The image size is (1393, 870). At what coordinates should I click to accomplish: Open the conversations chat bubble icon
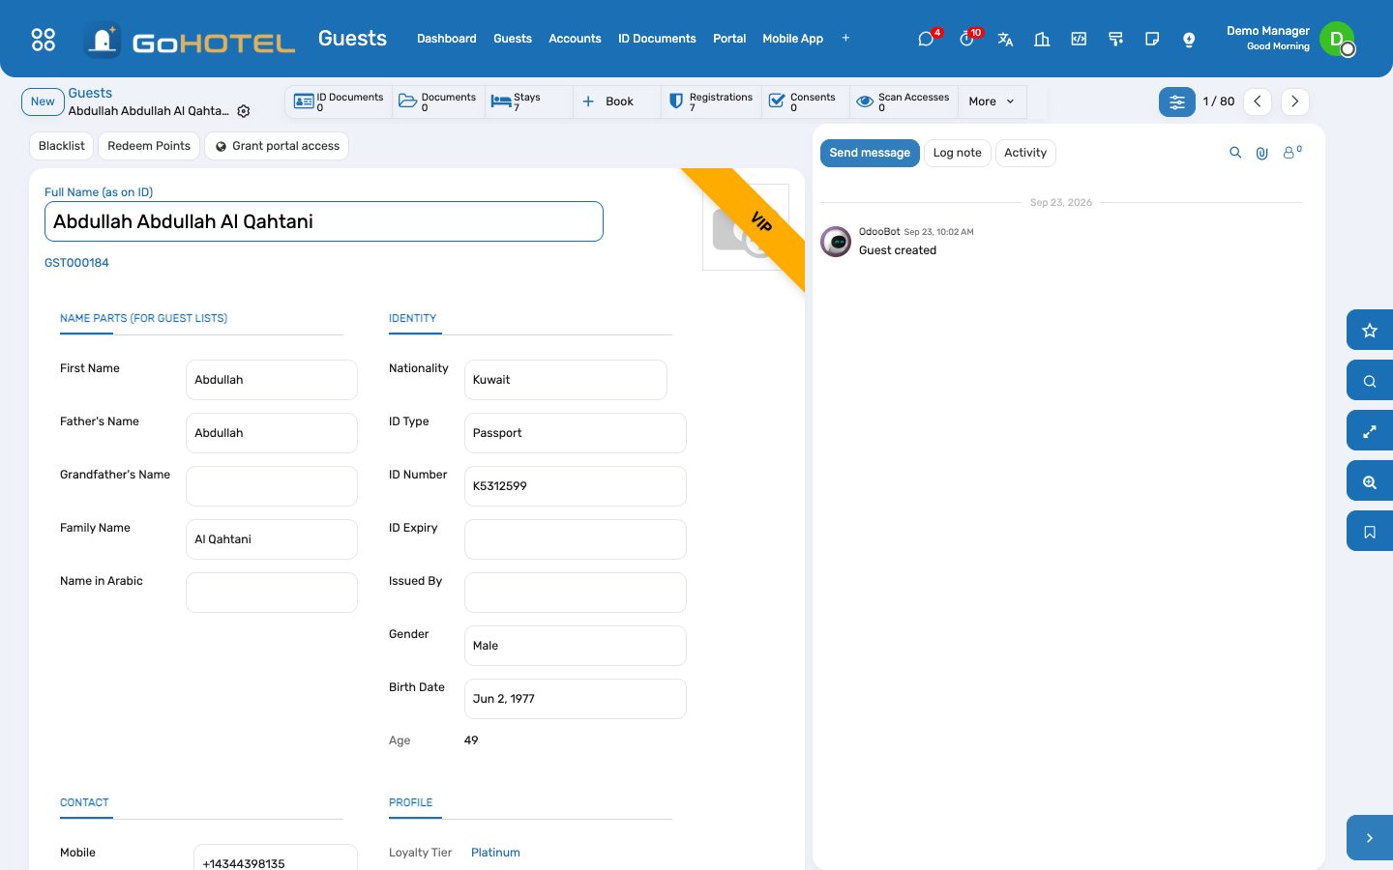(x=926, y=39)
